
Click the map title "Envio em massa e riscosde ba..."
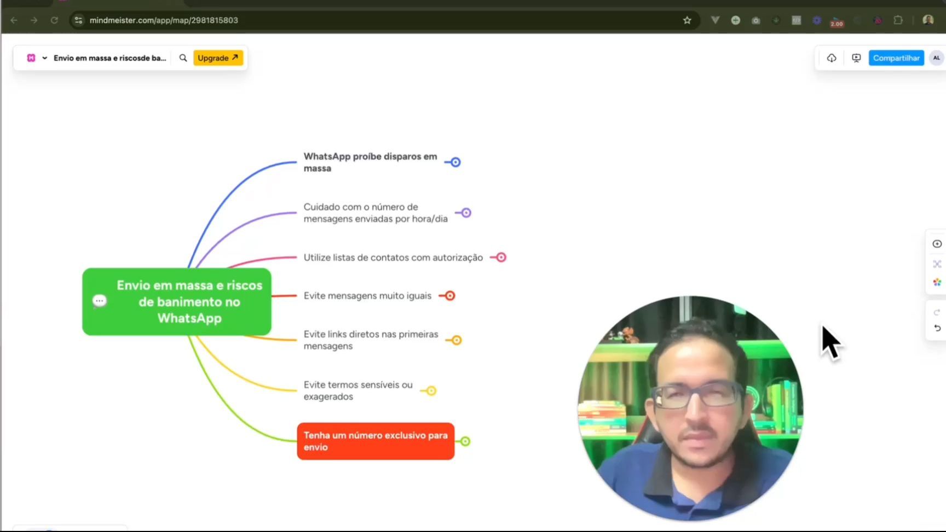pos(109,58)
